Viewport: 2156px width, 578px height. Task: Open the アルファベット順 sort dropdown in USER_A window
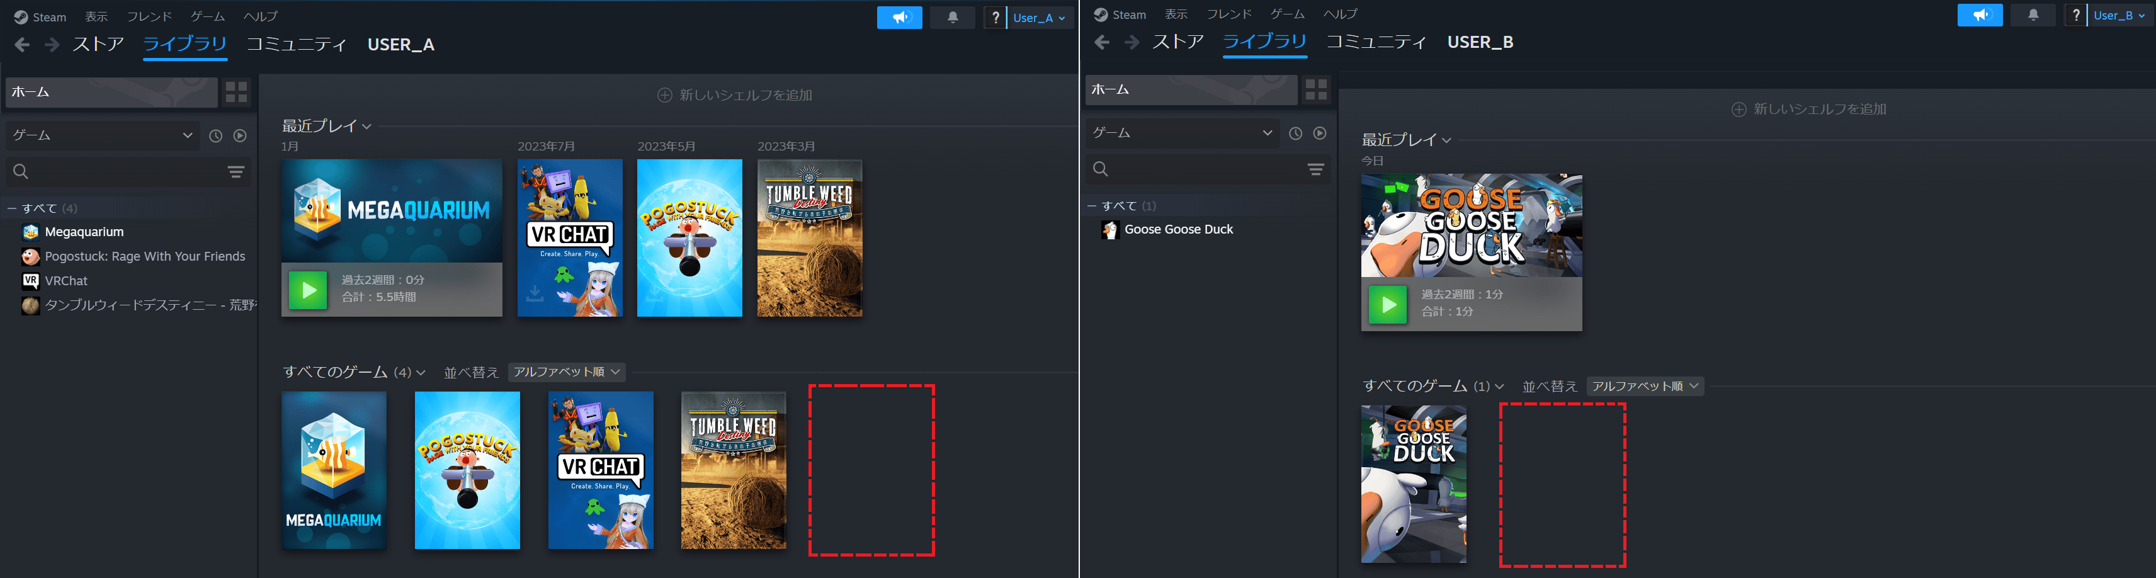pyautogui.click(x=567, y=372)
